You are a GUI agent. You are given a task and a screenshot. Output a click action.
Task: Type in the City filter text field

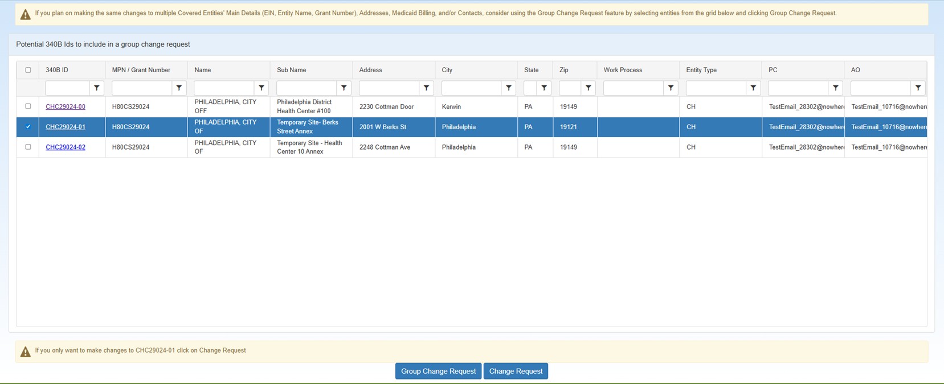pos(471,88)
